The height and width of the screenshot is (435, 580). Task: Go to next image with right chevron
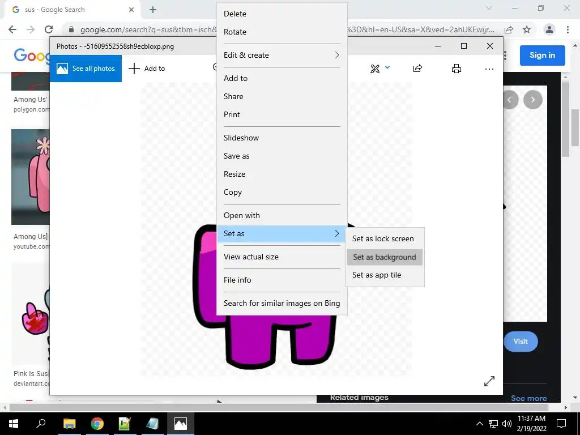pos(532,100)
